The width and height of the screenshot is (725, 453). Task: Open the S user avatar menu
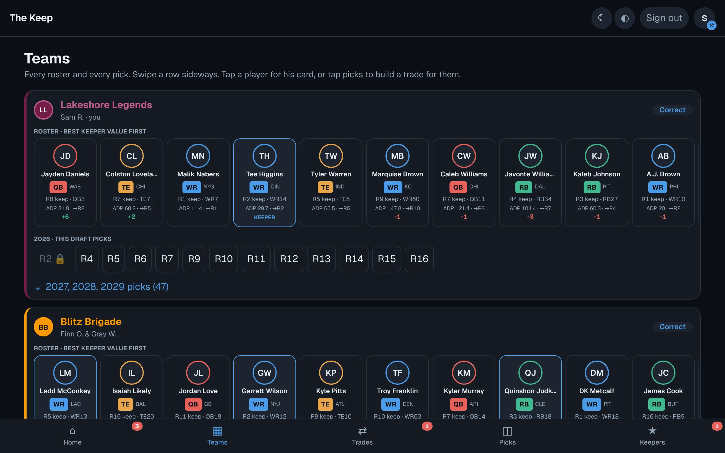click(704, 18)
